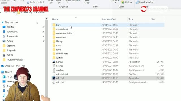
Task: Sort by Name column header
Action: click(x=55, y=19)
